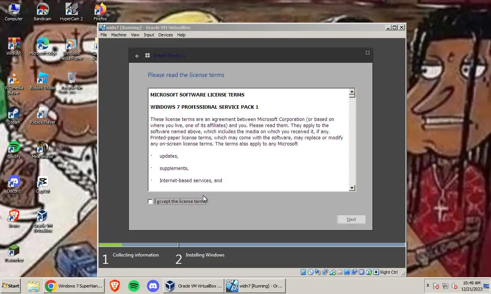The height and width of the screenshot is (294, 491).
Task: Click the network adapters status icon
Action: point(325,272)
